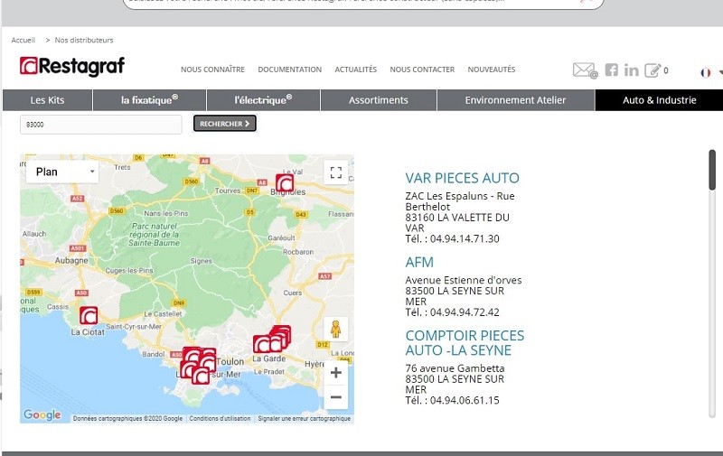Click phone number 04.94.14.71.30
This screenshot has height=456, width=723.
pos(465,238)
